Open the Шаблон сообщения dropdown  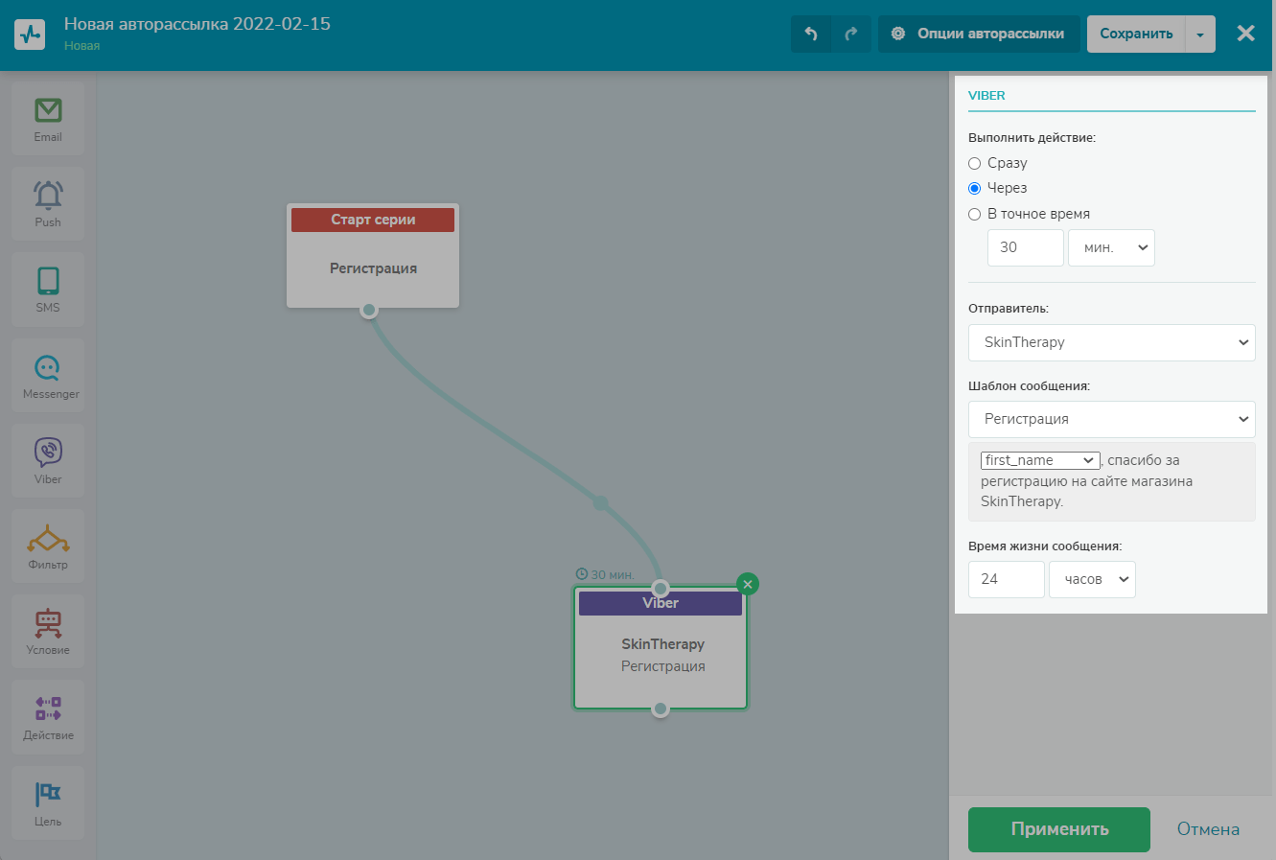(x=1112, y=419)
